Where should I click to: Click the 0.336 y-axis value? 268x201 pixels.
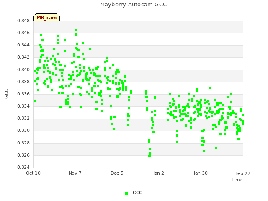click(23, 94)
